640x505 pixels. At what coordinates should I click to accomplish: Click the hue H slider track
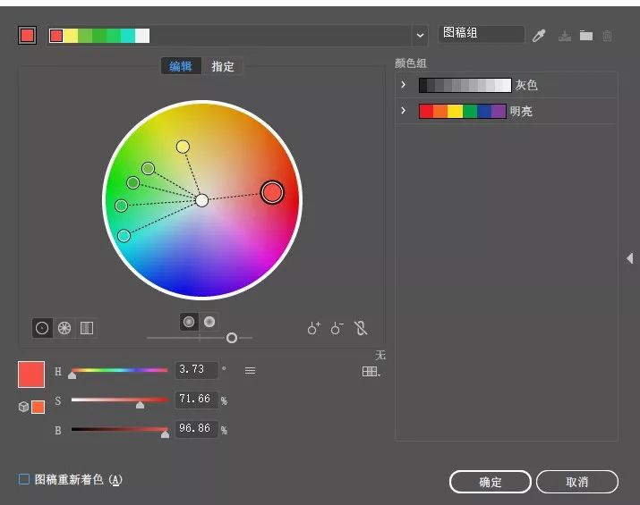119,370
